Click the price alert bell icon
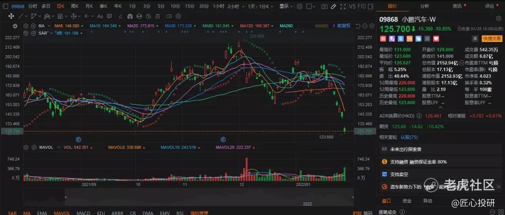The image size is (505, 215). [x=475, y=39]
